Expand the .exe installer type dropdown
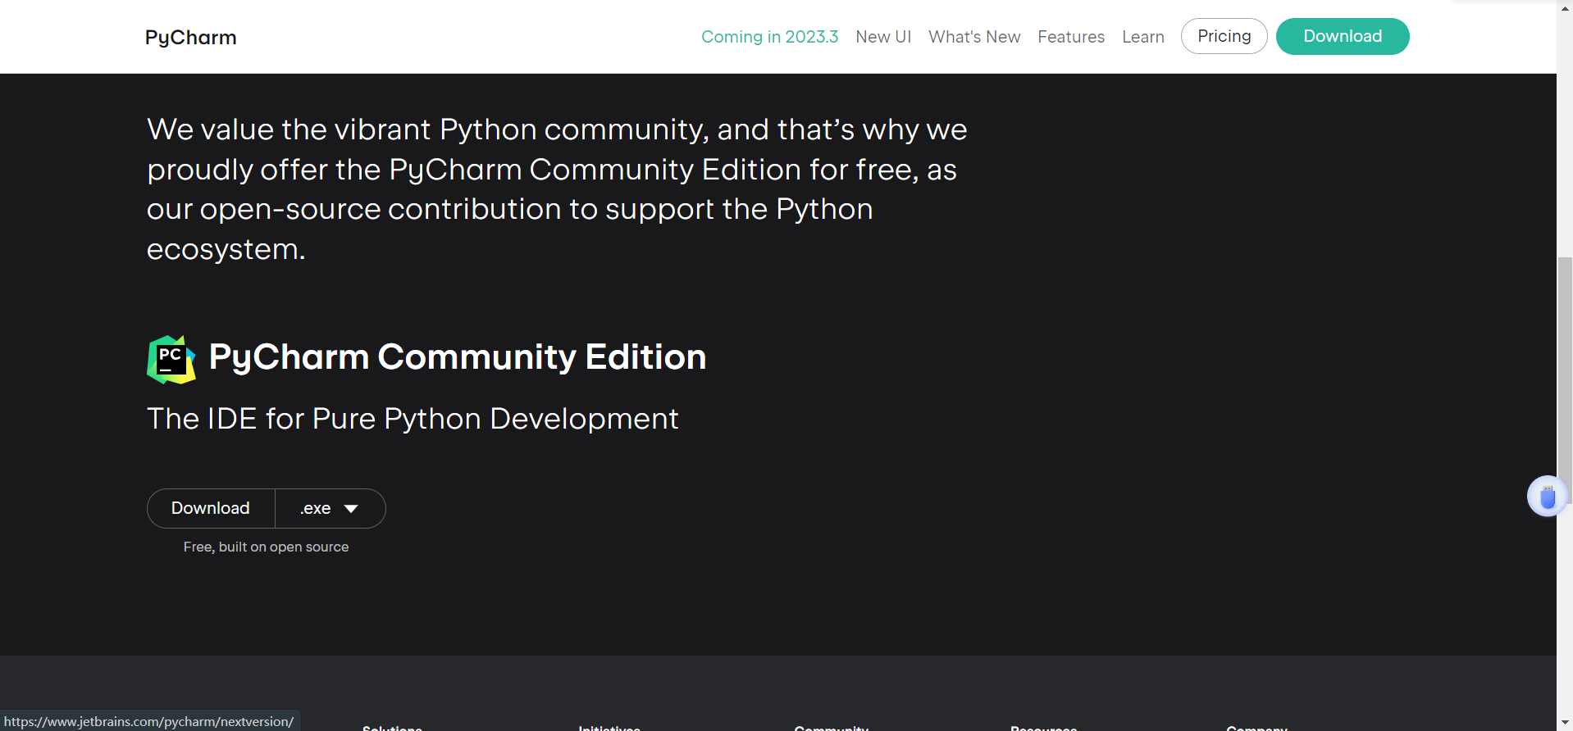The height and width of the screenshot is (731, 1573). click(330, 508)
